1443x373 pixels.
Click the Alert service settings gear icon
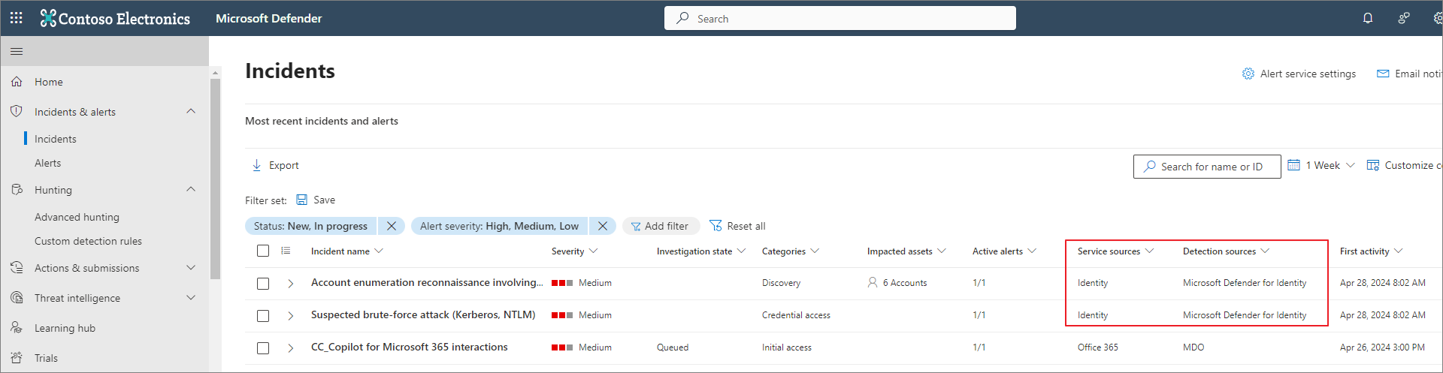[x=1248, y=74]
